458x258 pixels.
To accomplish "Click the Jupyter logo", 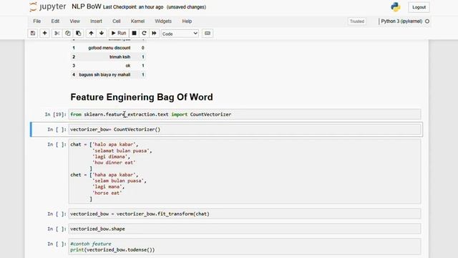I will [x=48, y=6].
